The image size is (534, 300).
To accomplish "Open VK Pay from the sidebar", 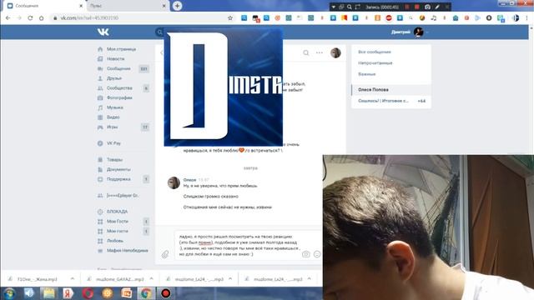I will pos(113,143).
